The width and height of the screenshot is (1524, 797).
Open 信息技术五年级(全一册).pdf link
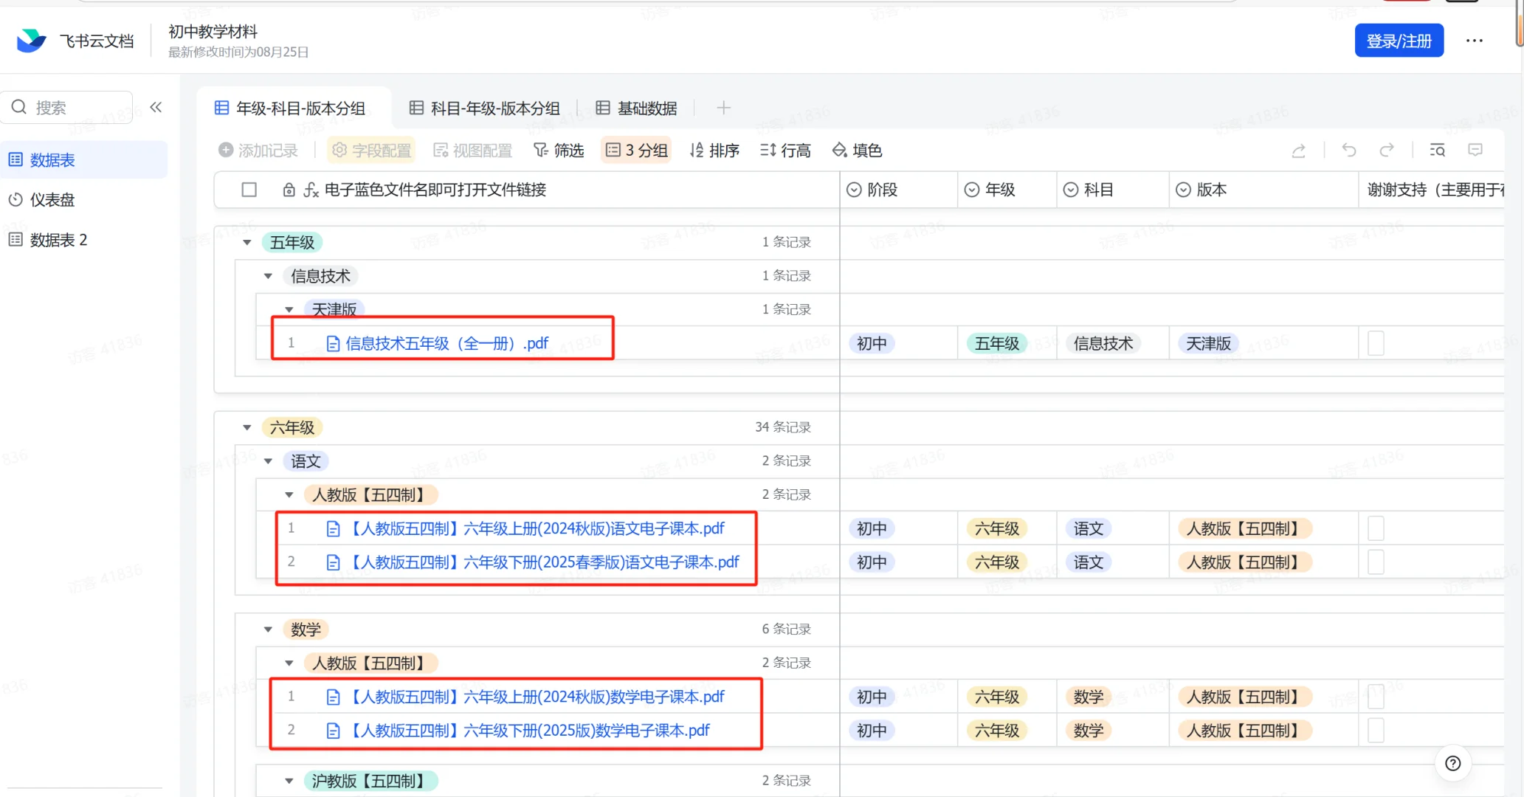(x=446, y=343)
